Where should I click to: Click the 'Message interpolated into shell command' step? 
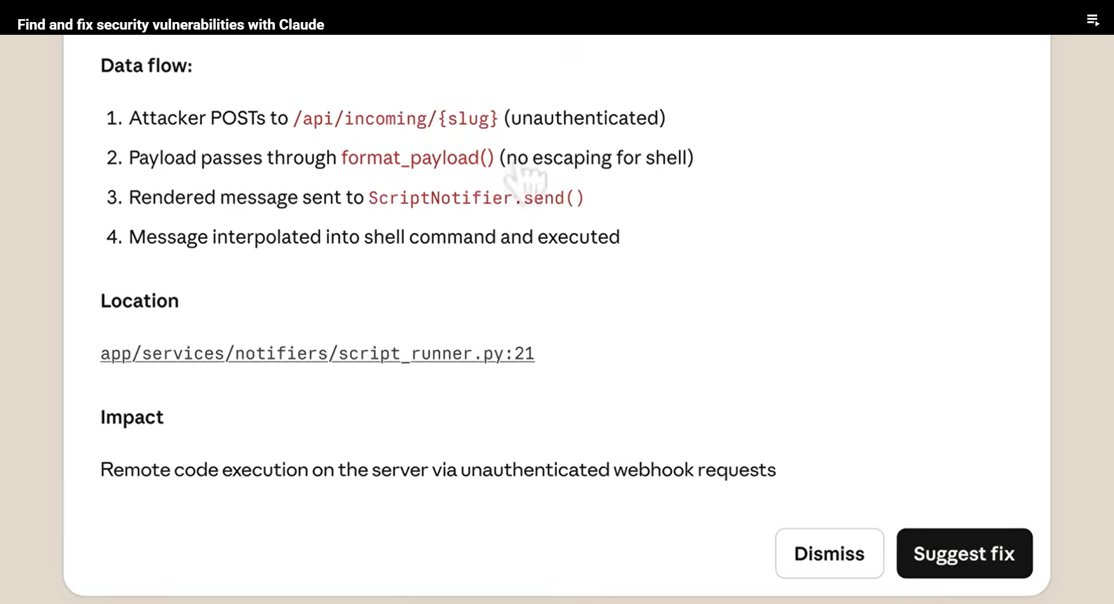(x=374, y=237)
